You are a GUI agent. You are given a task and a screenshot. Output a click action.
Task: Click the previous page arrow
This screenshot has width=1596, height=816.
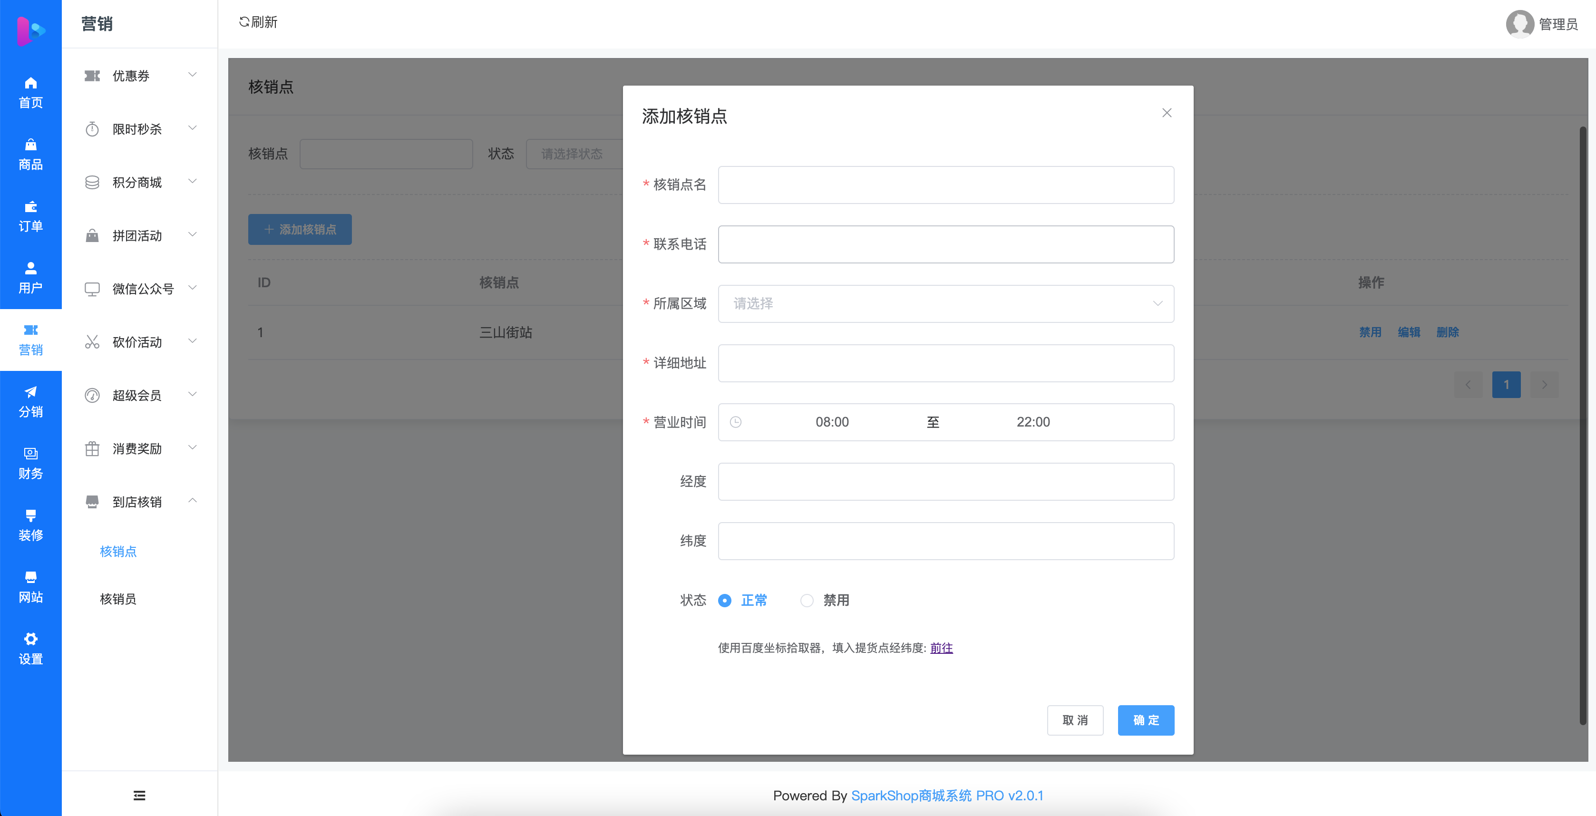coord(1468,385)
